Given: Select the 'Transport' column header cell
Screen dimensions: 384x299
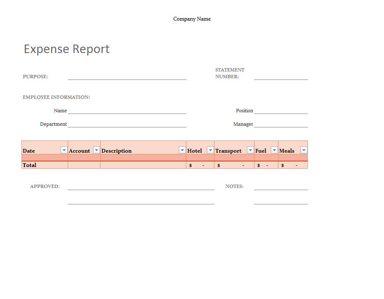Looking at the screenshot, I should click(x=234, y=148).
